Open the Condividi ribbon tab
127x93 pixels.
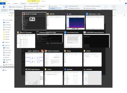tap(15, 4)
